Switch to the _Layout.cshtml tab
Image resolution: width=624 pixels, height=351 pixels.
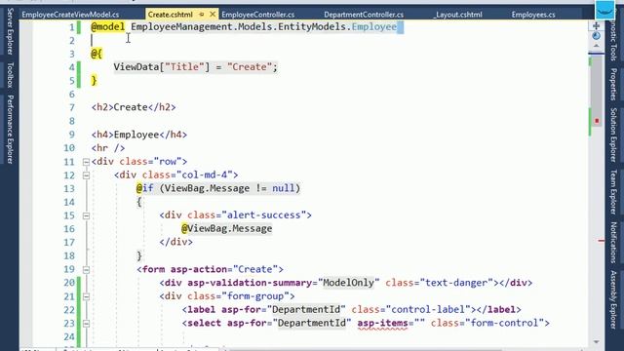pyautogui.click(x=457, y=15)
